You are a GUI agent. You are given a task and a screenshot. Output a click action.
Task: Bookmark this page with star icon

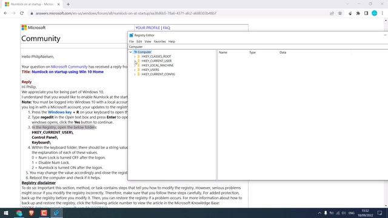(x=340, y=13)
